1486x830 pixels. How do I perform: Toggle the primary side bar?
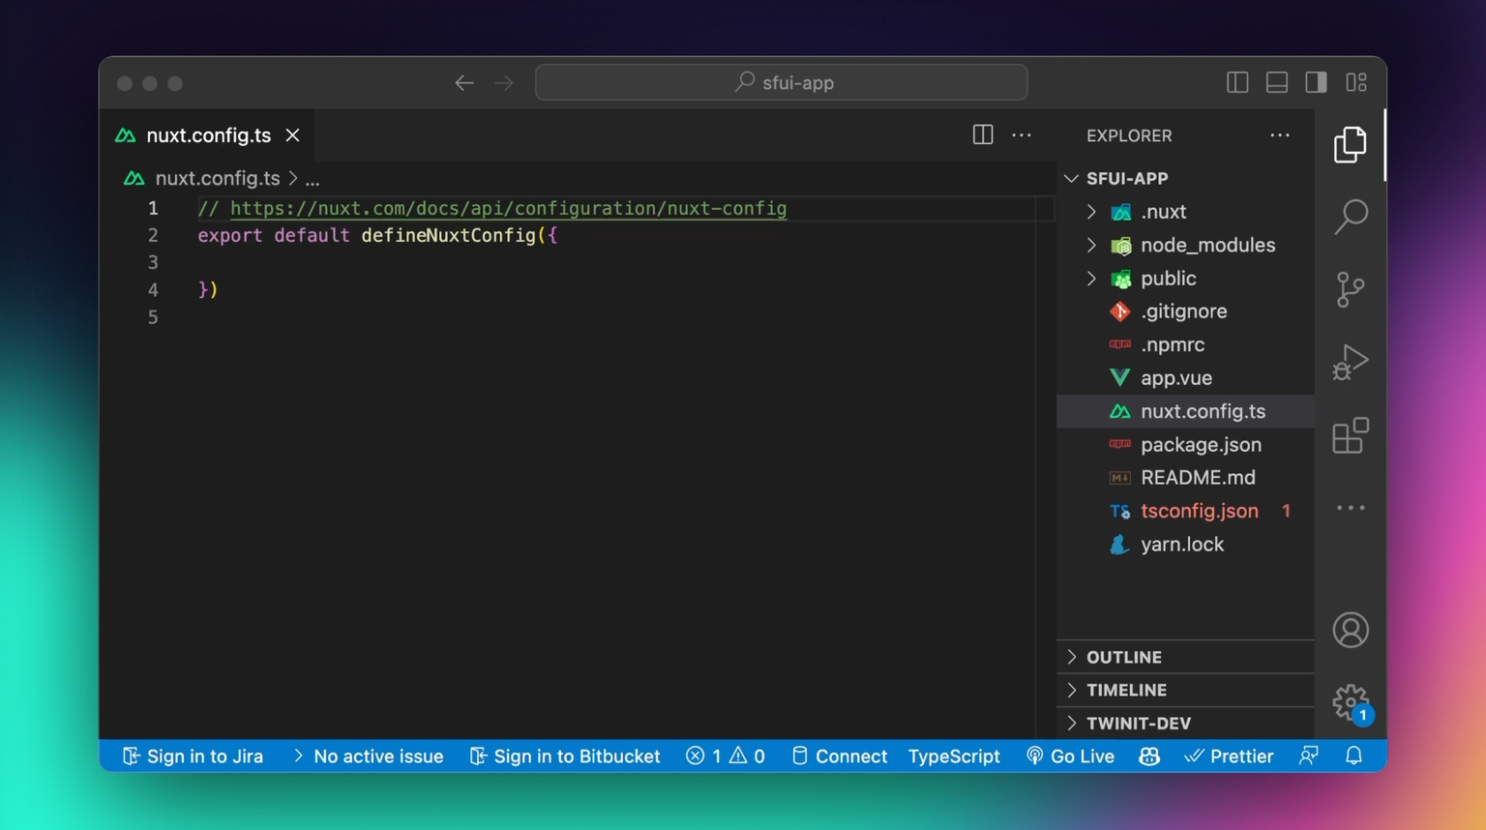[x=1237, y=82]
